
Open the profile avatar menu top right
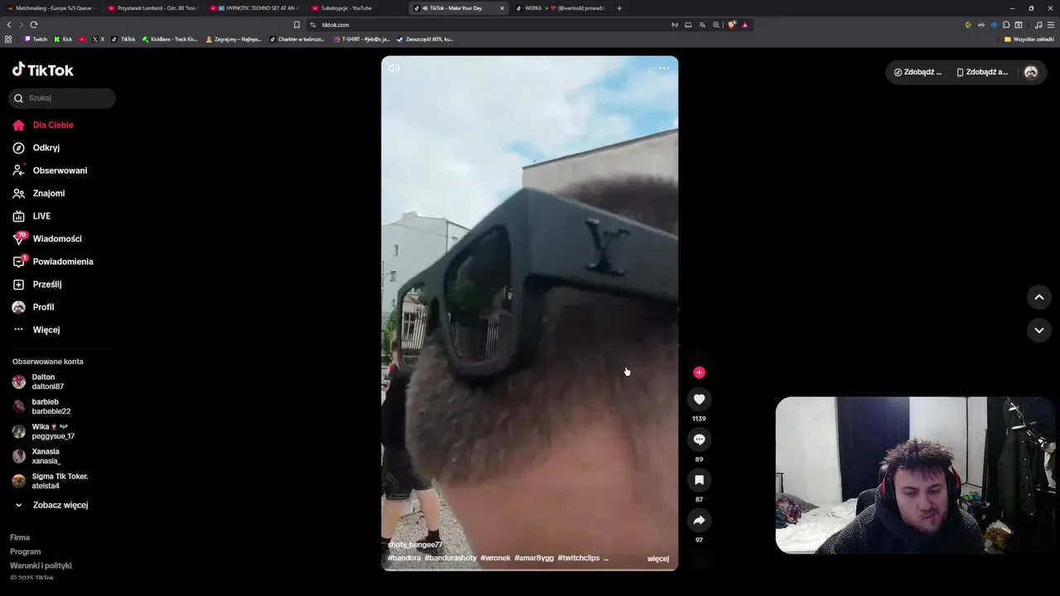(x=1031, y=72)
